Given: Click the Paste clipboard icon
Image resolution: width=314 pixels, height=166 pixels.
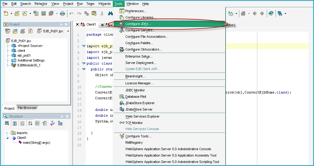Looking at the screenshot, I should [x=94, y=13].
